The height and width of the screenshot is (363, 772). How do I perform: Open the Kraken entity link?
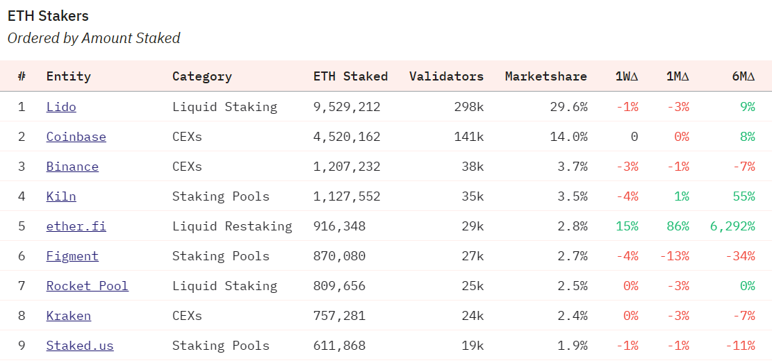coord(68,316)
